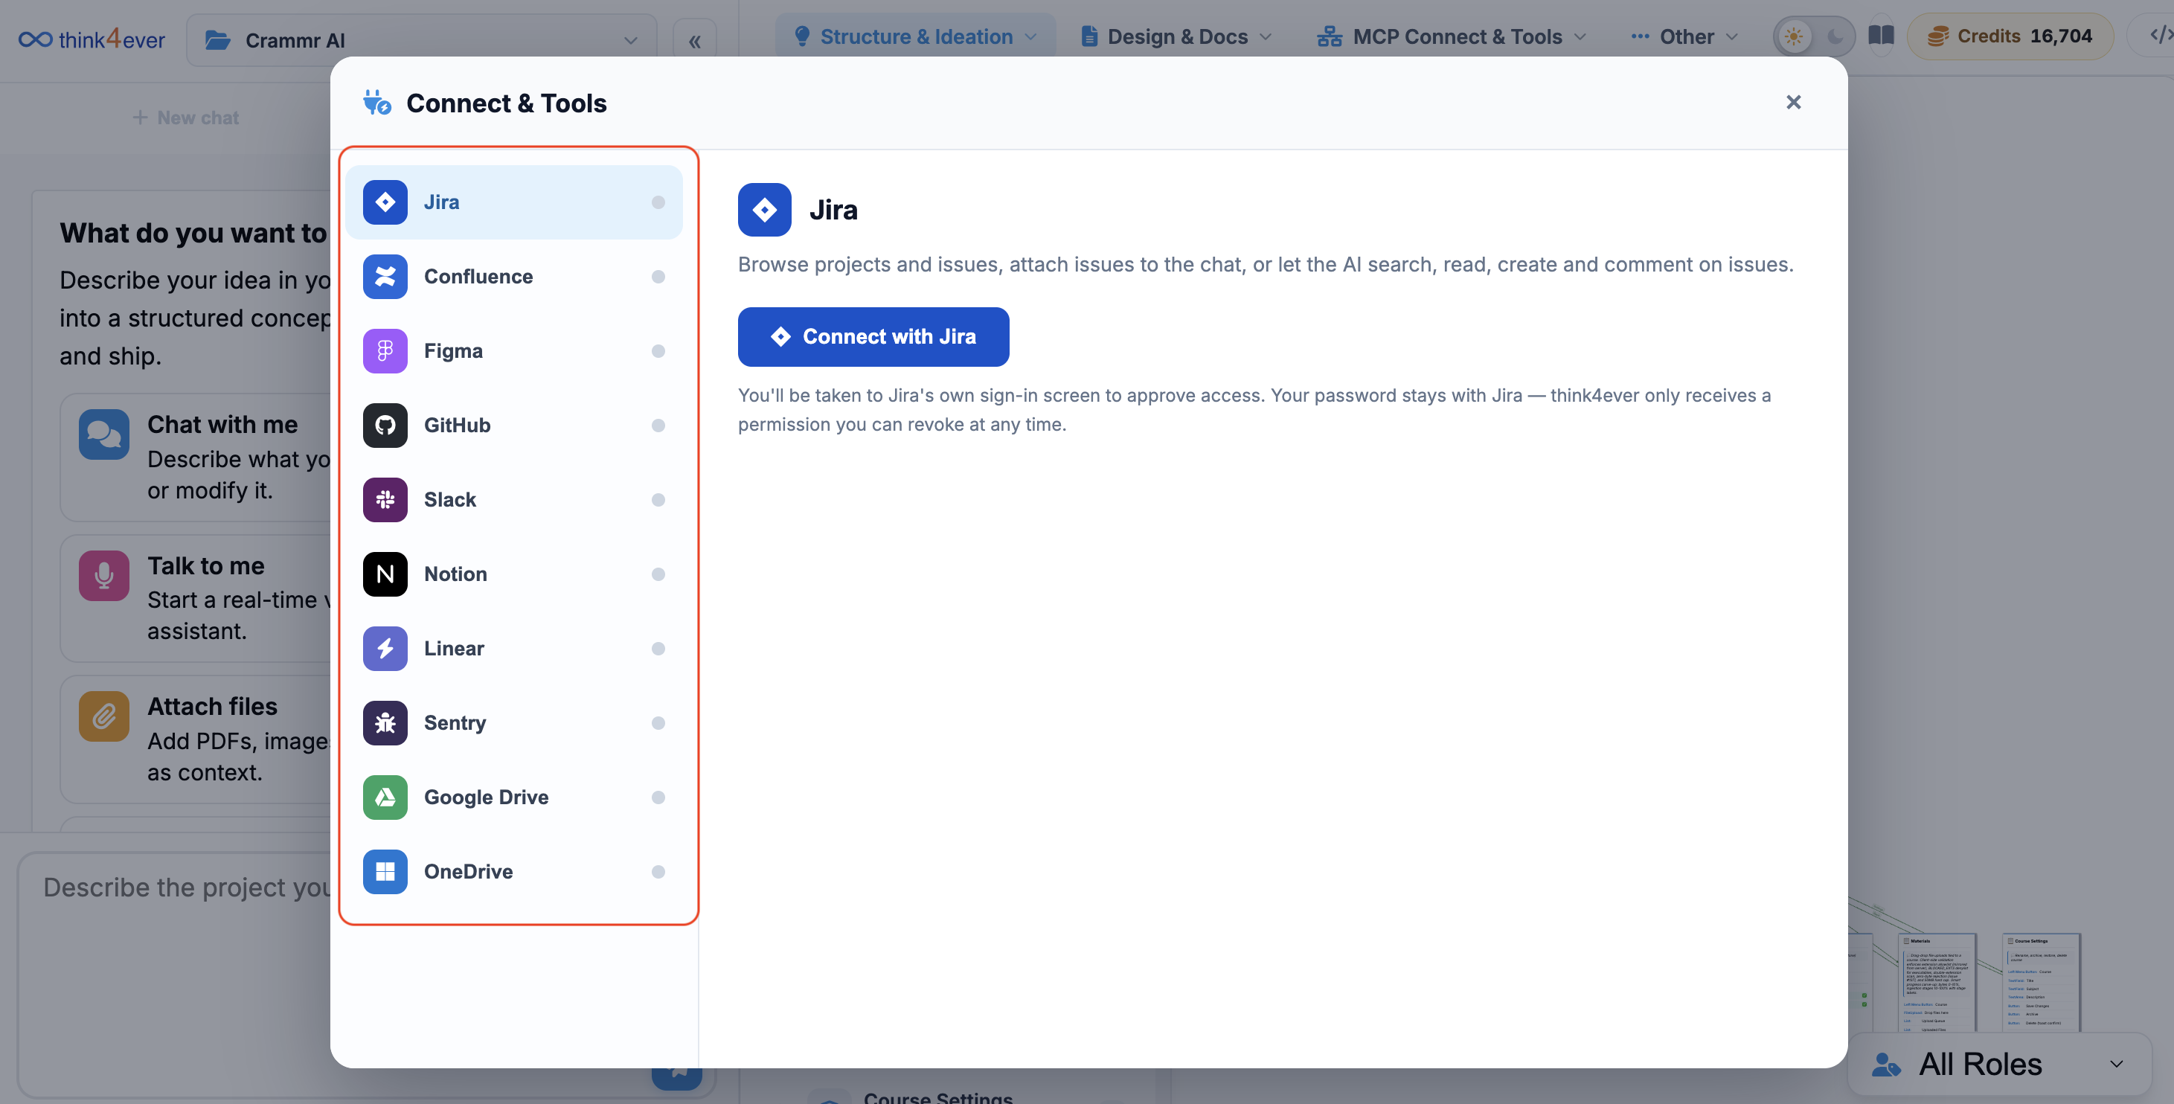Open the OneDrive integration icon

(385, 871)
